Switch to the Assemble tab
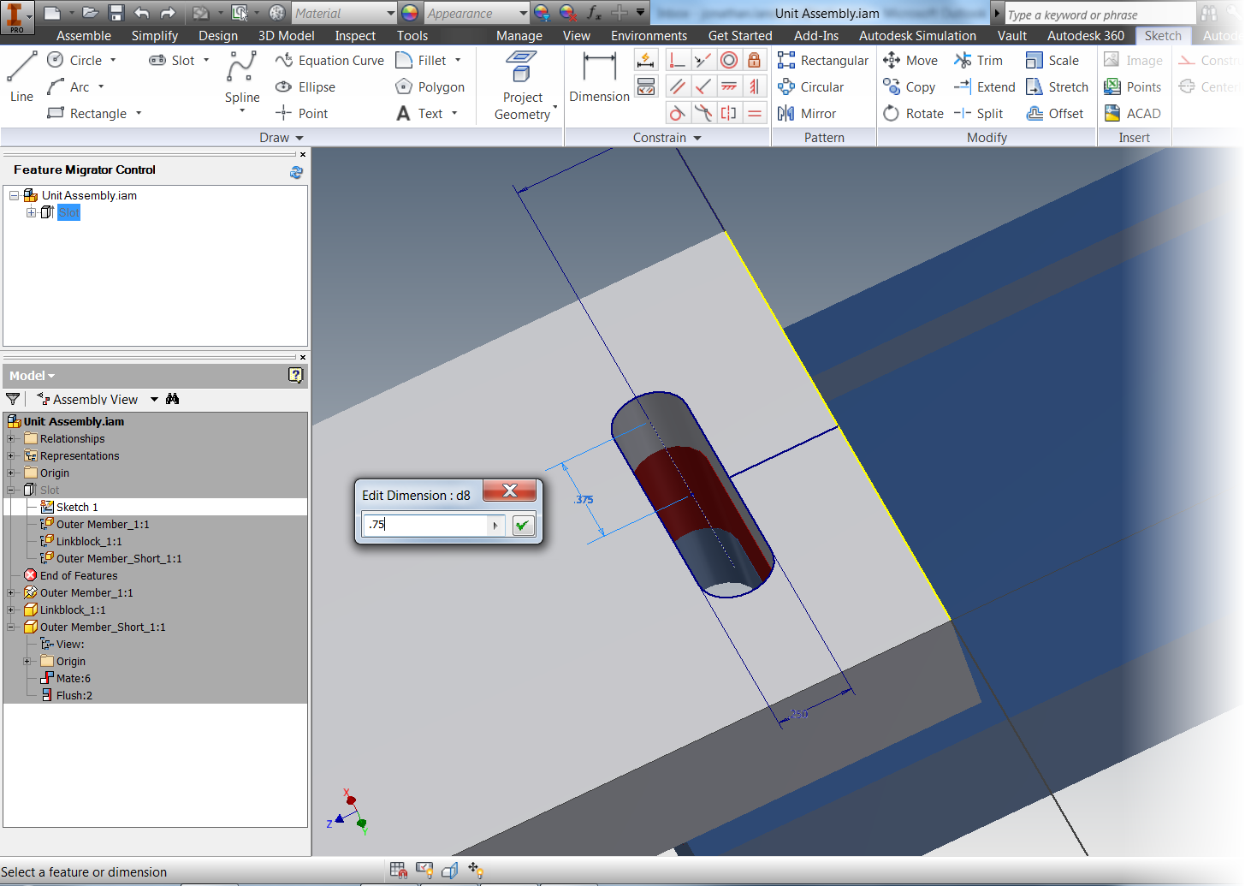Image resolution: width=1245 pixels, height=886 pixels. tap(84, 35)
